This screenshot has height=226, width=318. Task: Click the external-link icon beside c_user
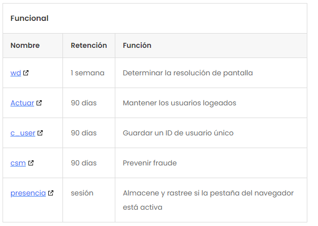40,133
